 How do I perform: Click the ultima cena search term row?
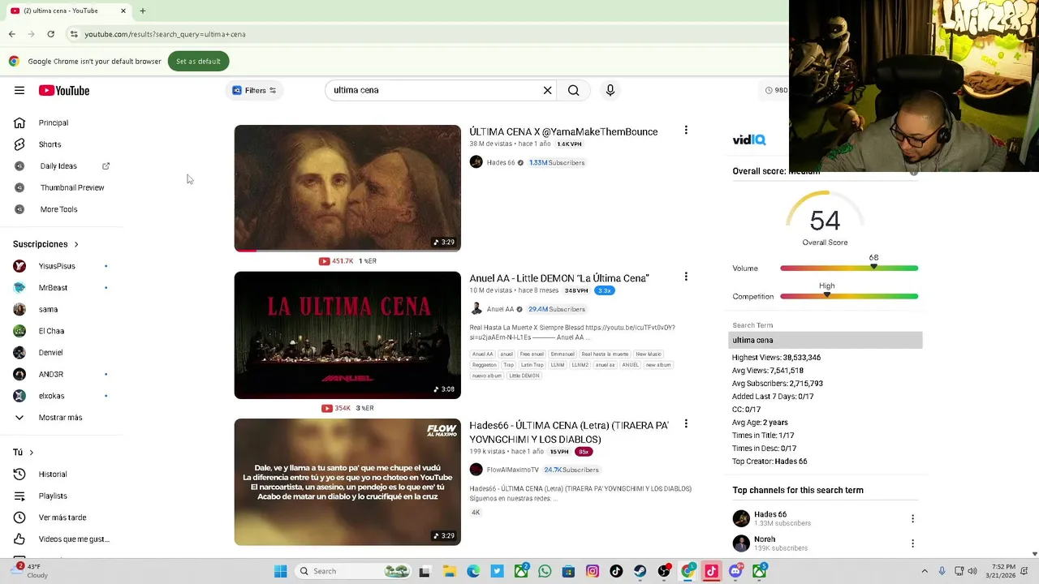tap(826, 340)
